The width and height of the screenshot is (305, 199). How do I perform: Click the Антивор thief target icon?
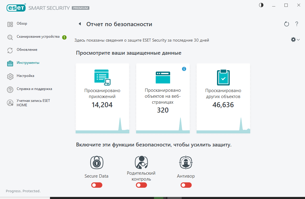(186, 162)
